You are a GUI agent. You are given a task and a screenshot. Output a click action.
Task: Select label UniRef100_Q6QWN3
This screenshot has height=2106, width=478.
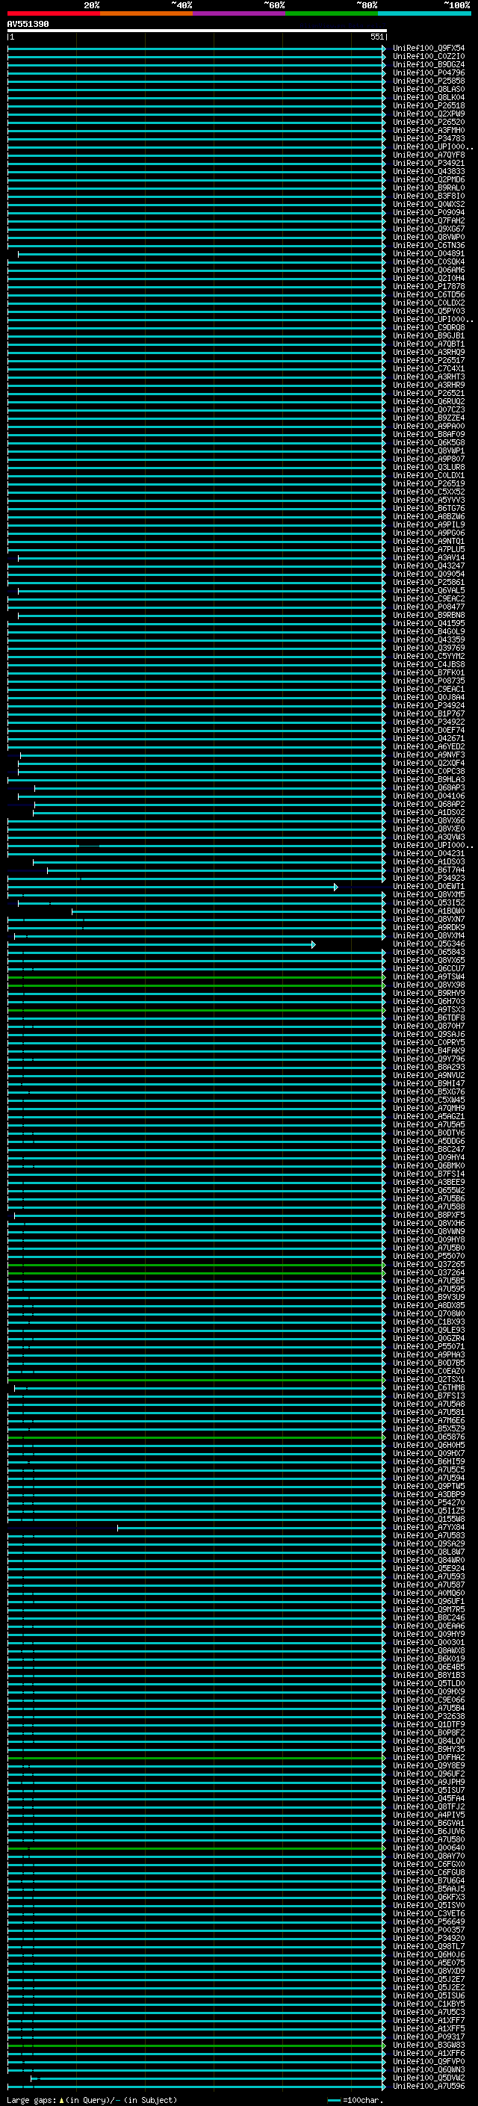click(428, 2070)
